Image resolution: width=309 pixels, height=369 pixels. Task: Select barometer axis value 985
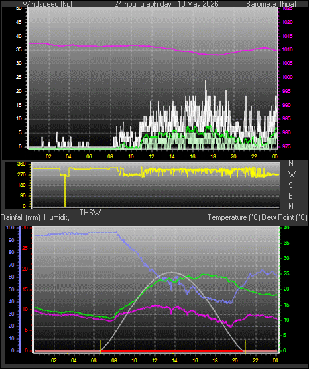(x=286, y=118)
